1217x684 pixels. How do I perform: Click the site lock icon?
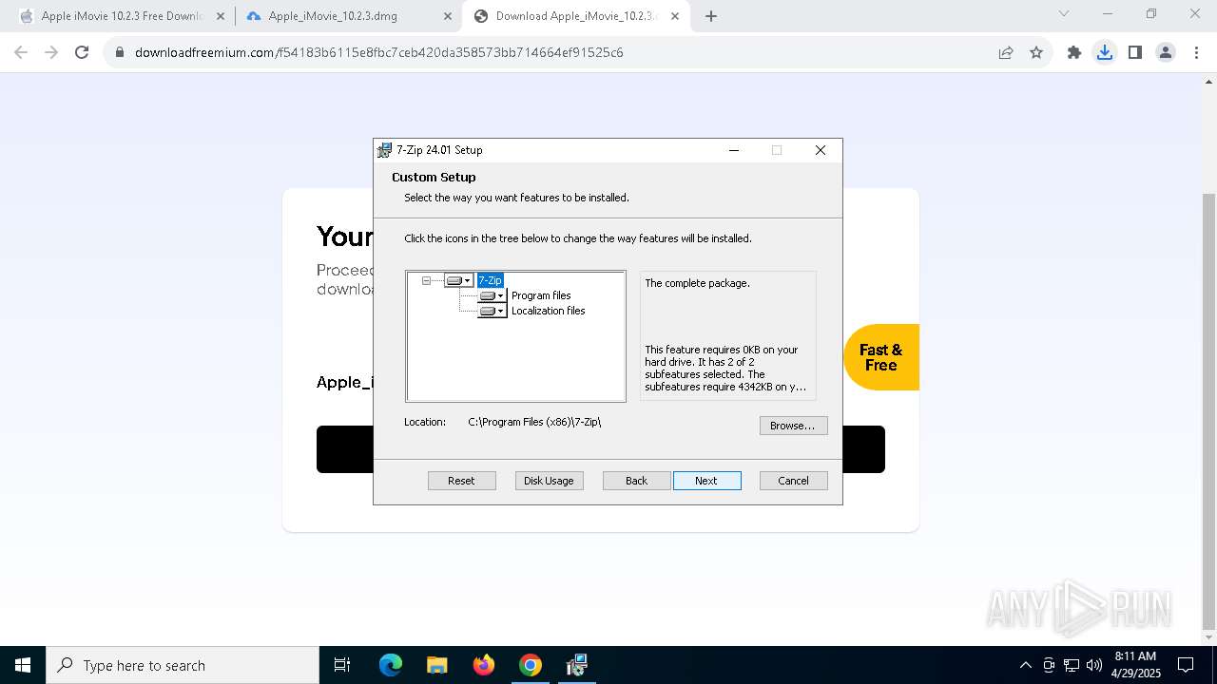tap(119, 52)
